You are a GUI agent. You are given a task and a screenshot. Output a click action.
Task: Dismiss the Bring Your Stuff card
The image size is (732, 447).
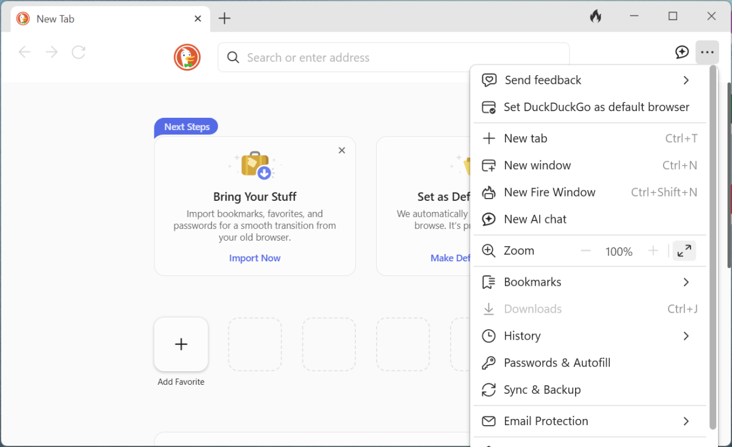click(x=342, y=150)
